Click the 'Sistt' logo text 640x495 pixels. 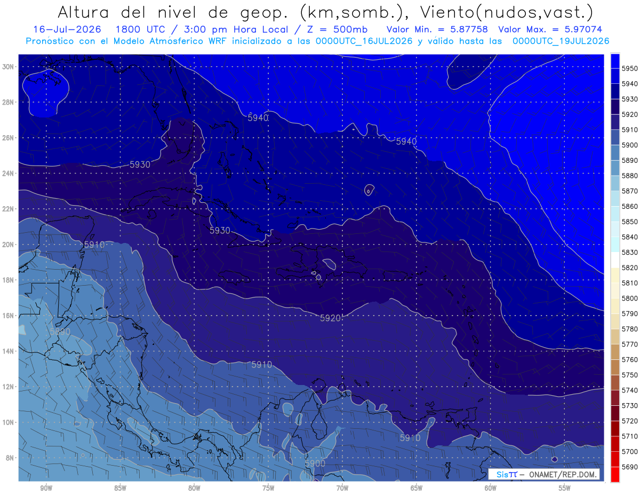(506, 475)
